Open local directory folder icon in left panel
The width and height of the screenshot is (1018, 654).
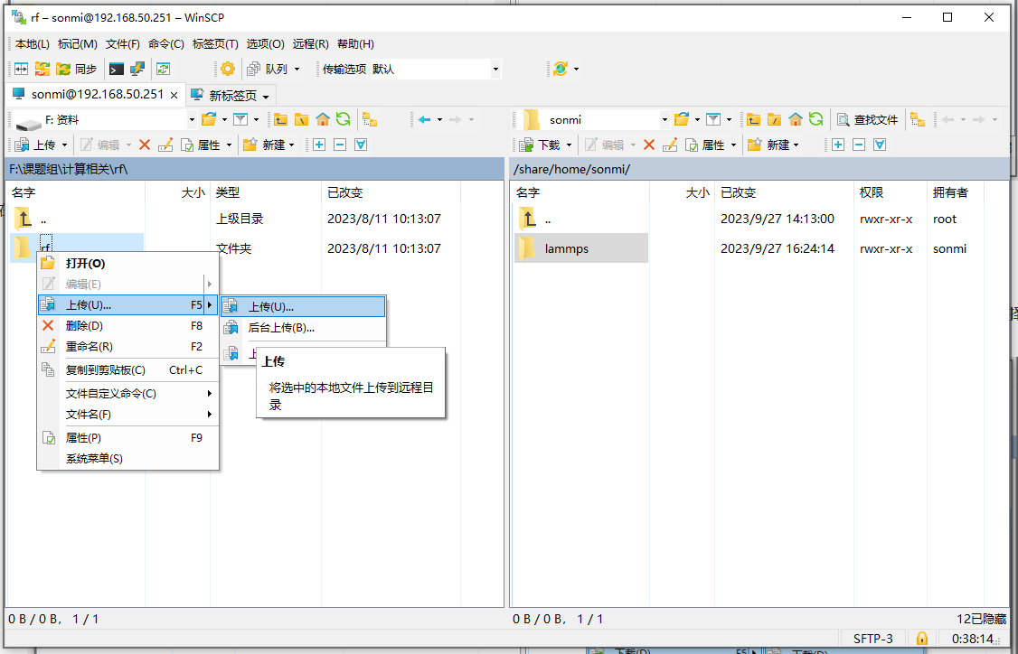click(x=209, y=119)
